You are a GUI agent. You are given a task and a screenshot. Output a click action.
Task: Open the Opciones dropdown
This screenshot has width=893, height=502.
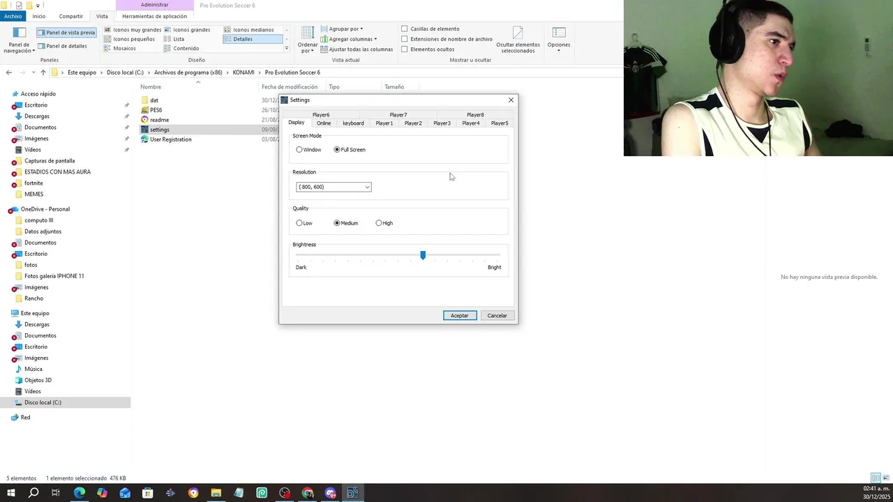559,40
